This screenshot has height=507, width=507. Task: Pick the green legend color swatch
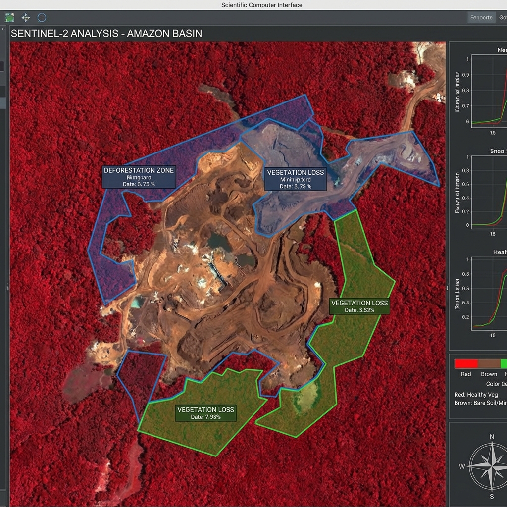(x=504, y=364)
